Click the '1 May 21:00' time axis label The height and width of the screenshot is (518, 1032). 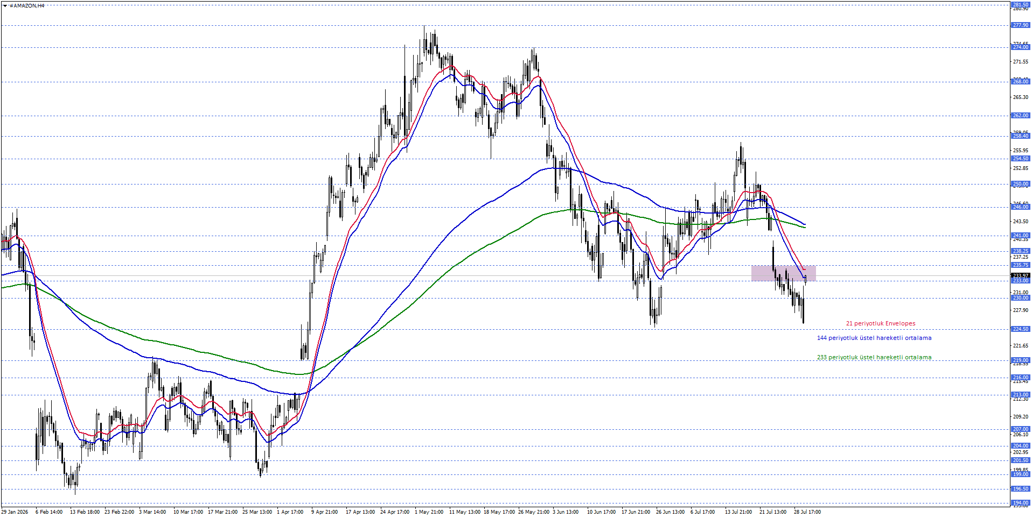429,512
